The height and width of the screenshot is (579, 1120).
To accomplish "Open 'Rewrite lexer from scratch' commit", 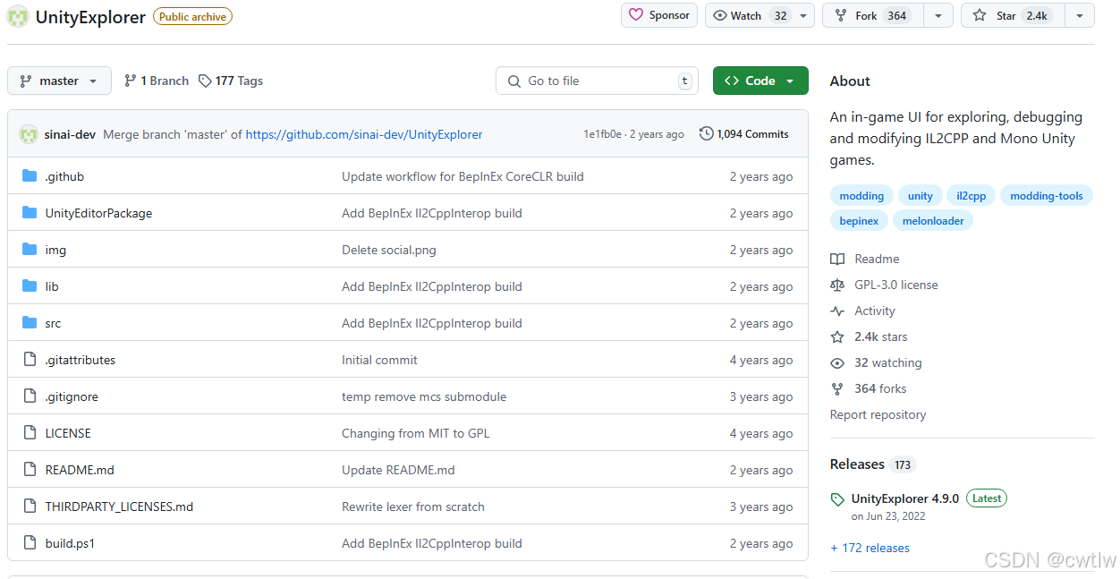I will point(413,507).
